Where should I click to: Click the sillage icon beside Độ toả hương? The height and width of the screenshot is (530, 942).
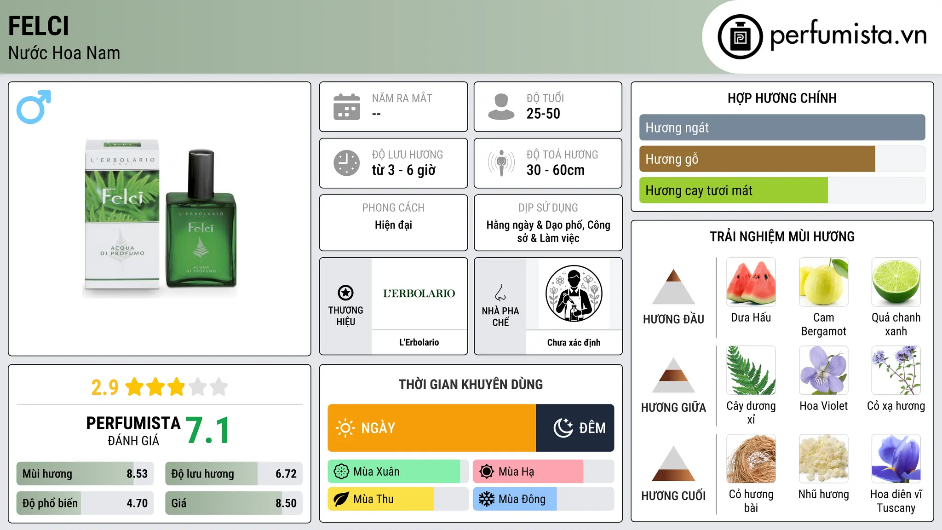501,163
